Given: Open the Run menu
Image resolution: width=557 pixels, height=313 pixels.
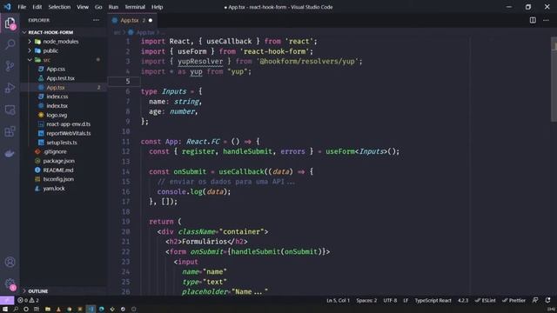Looking at the screenshot, I should click(113, 7).
